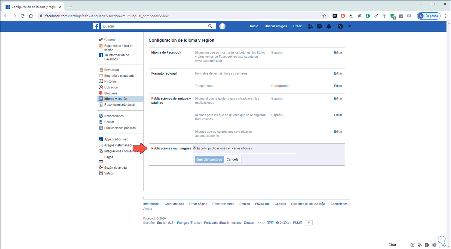Click the Français (France) footer language link

[189, 223]
